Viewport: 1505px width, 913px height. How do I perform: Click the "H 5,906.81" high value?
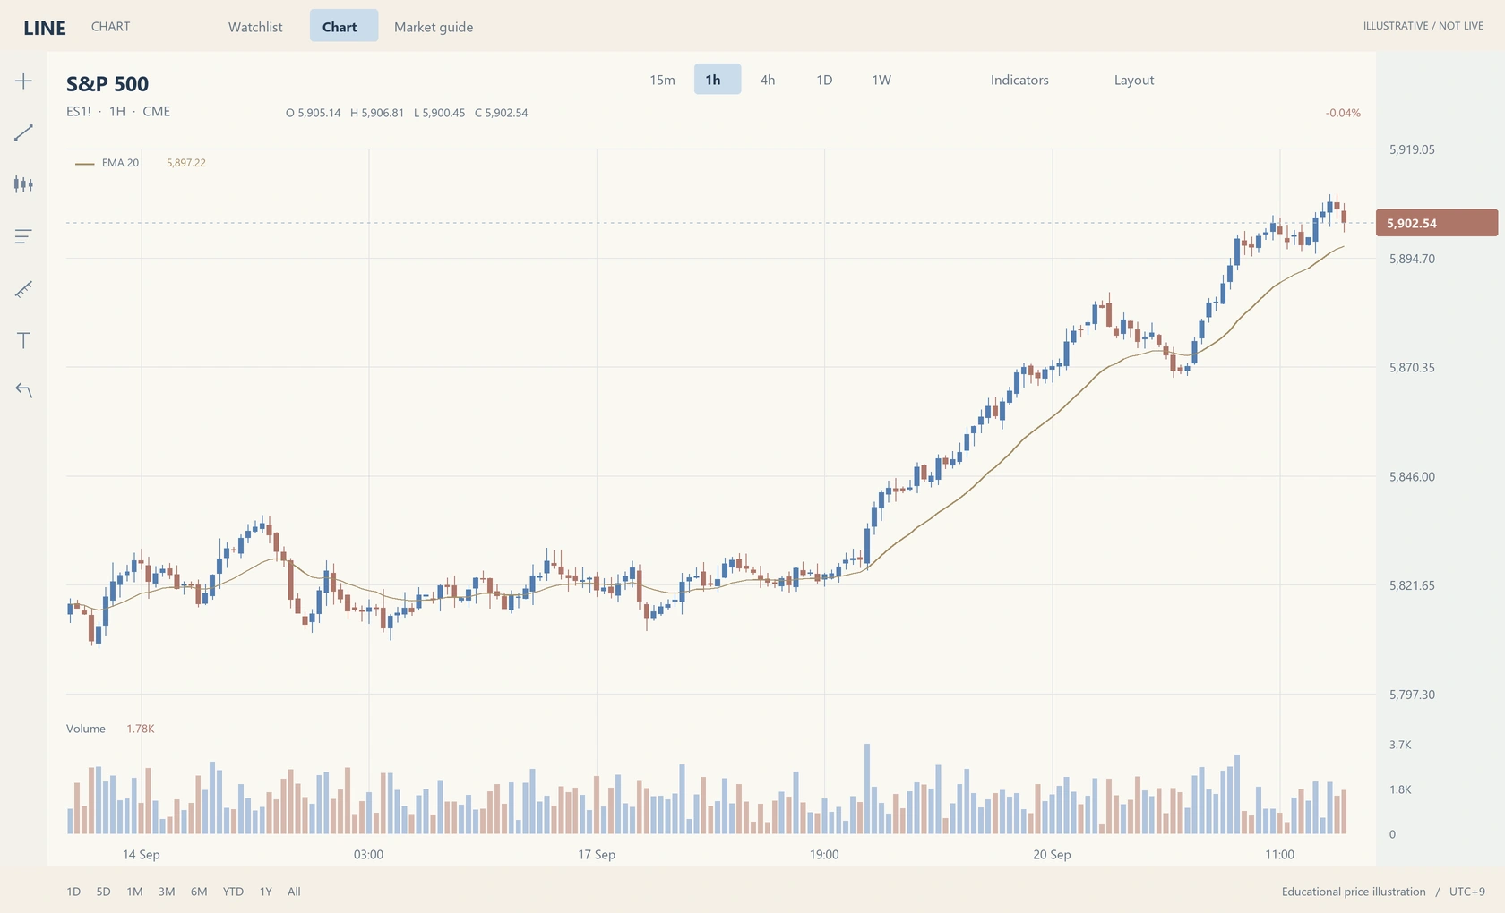(x=377, y=113)
